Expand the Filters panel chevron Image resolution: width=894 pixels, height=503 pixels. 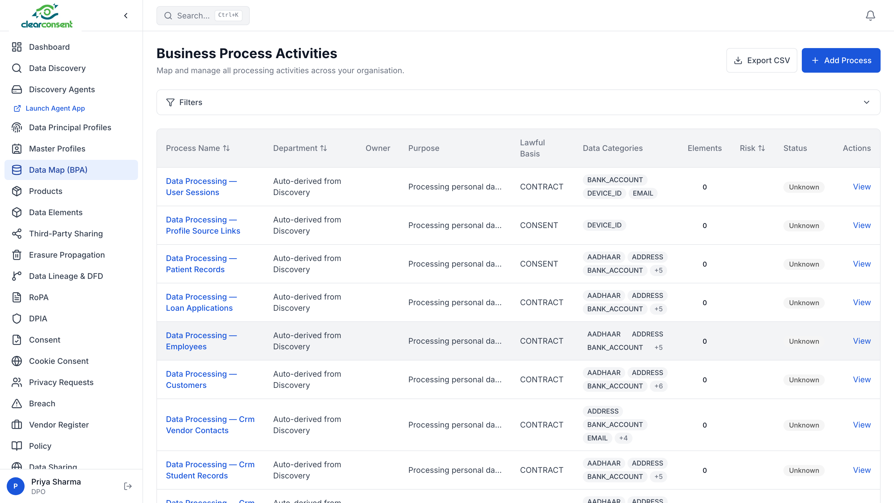point(866,102)
